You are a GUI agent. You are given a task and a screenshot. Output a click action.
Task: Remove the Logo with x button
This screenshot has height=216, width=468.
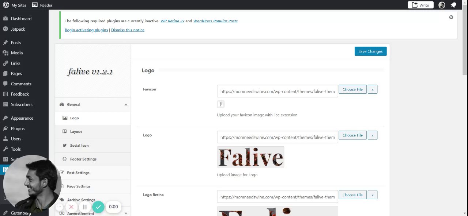pyautogui.click(x=373, y=135)
